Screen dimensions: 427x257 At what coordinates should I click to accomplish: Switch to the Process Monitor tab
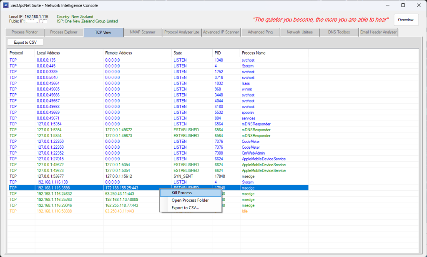tap(25, 32)
